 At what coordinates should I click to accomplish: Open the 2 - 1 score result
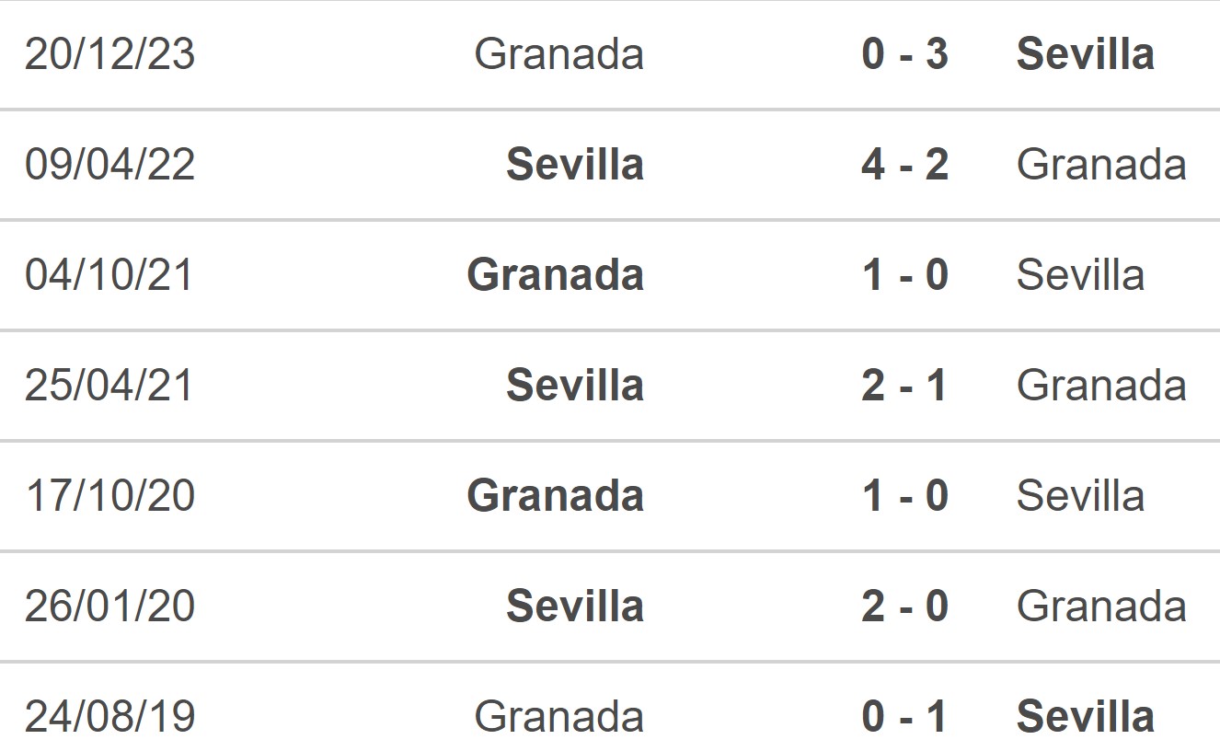(x=904, y=386)
